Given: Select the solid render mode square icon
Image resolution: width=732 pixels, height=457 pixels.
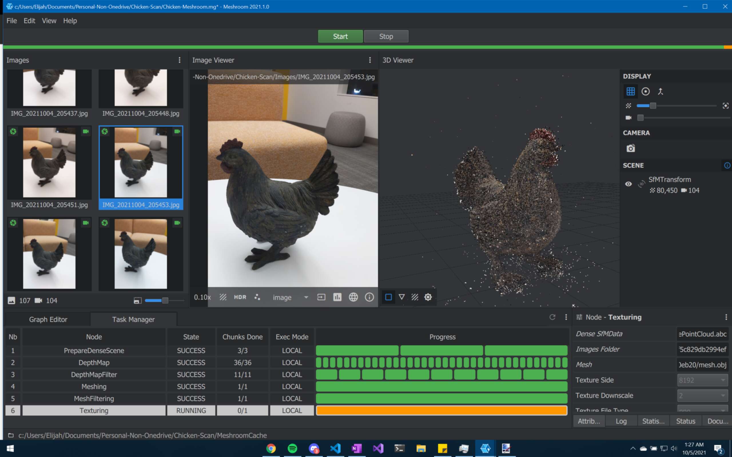Looking at the screenshot, I should [388, 297].
